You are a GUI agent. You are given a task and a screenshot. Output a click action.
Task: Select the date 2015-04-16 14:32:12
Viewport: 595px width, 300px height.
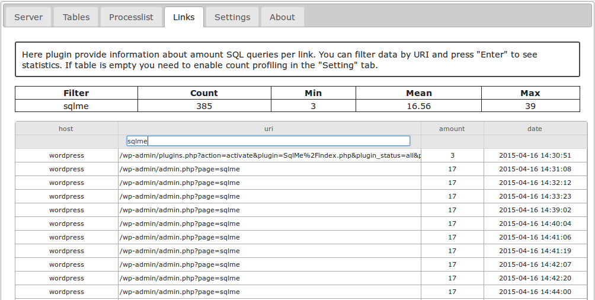click(x=535, y=183)
